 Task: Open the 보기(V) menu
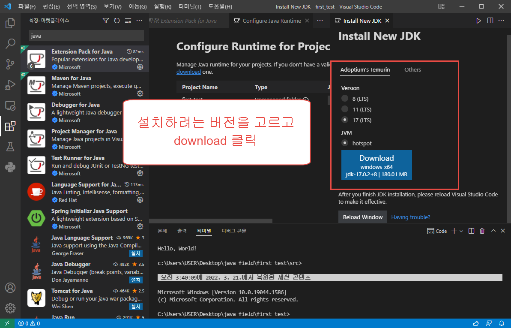coord(113,6)
